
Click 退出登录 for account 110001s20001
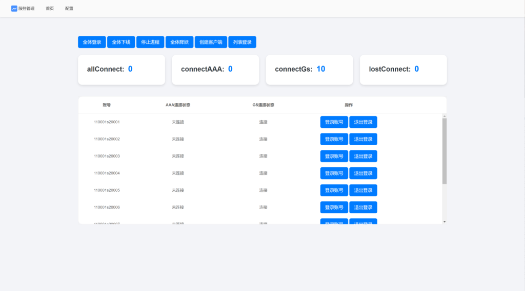click(363, 122)
